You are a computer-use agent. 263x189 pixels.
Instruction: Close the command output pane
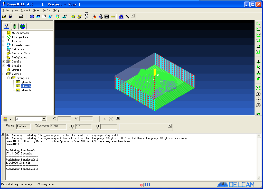[3, 134]
